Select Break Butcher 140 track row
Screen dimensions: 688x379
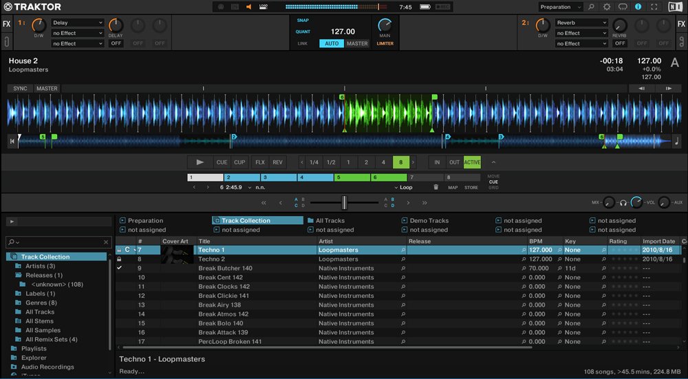pos(225,268)
